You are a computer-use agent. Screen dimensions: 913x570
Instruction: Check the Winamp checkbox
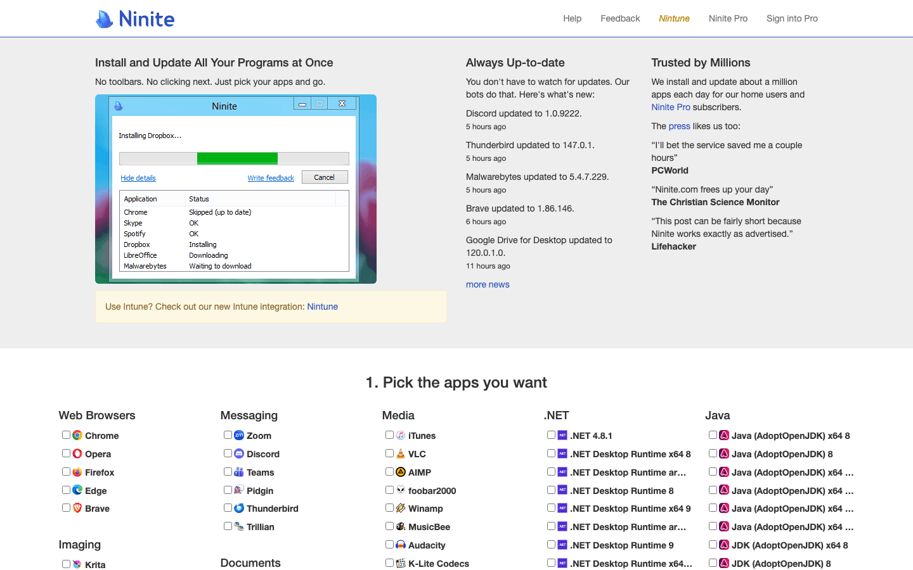click(x=389, y=507)
